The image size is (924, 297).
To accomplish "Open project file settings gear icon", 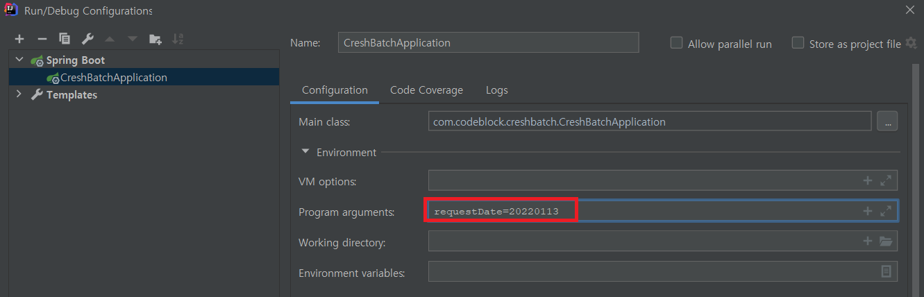I will tap(911, 43).
